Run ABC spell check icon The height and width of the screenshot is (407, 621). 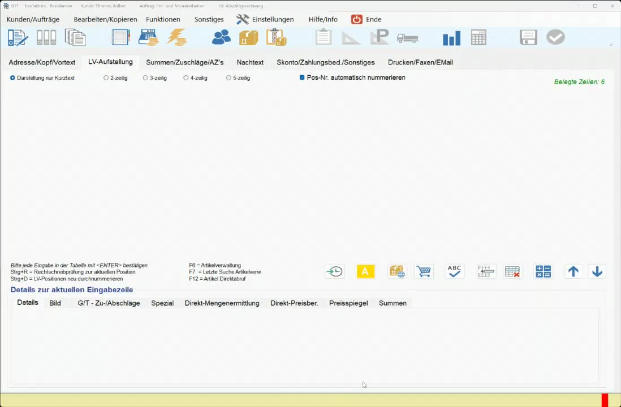pos(454,271)
